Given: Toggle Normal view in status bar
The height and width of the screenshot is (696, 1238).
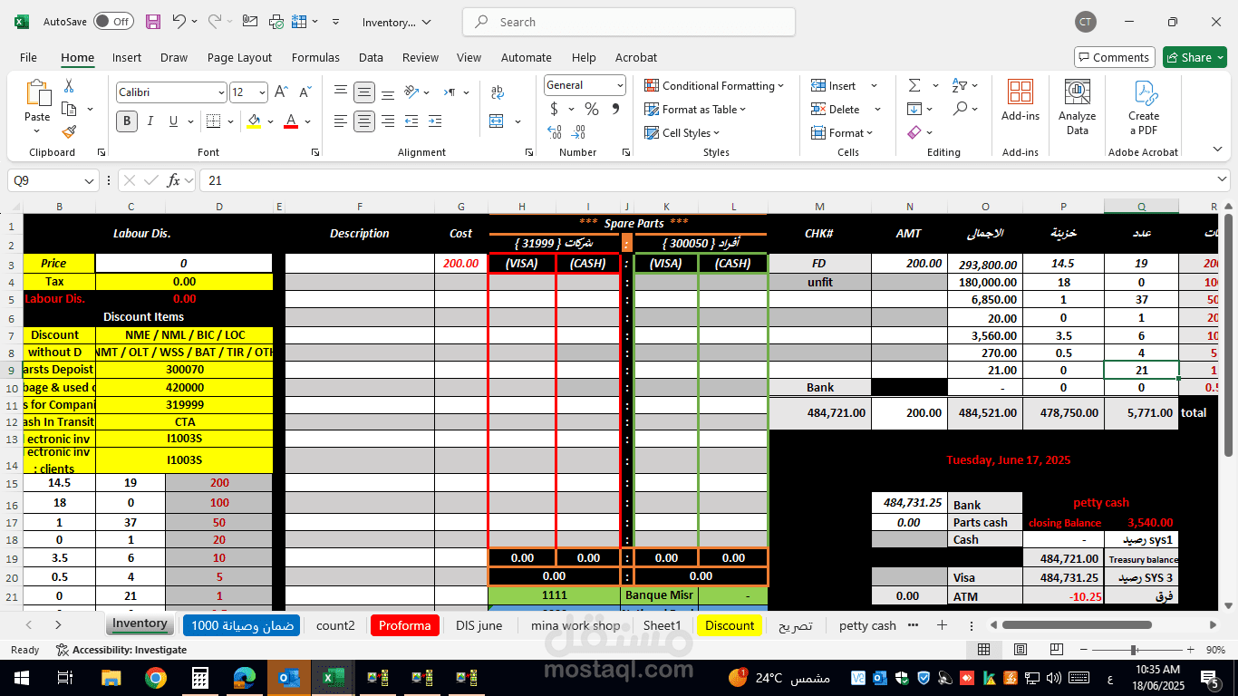Looking at the screenshot, I should pyautogui.click(x=984, y=650).
